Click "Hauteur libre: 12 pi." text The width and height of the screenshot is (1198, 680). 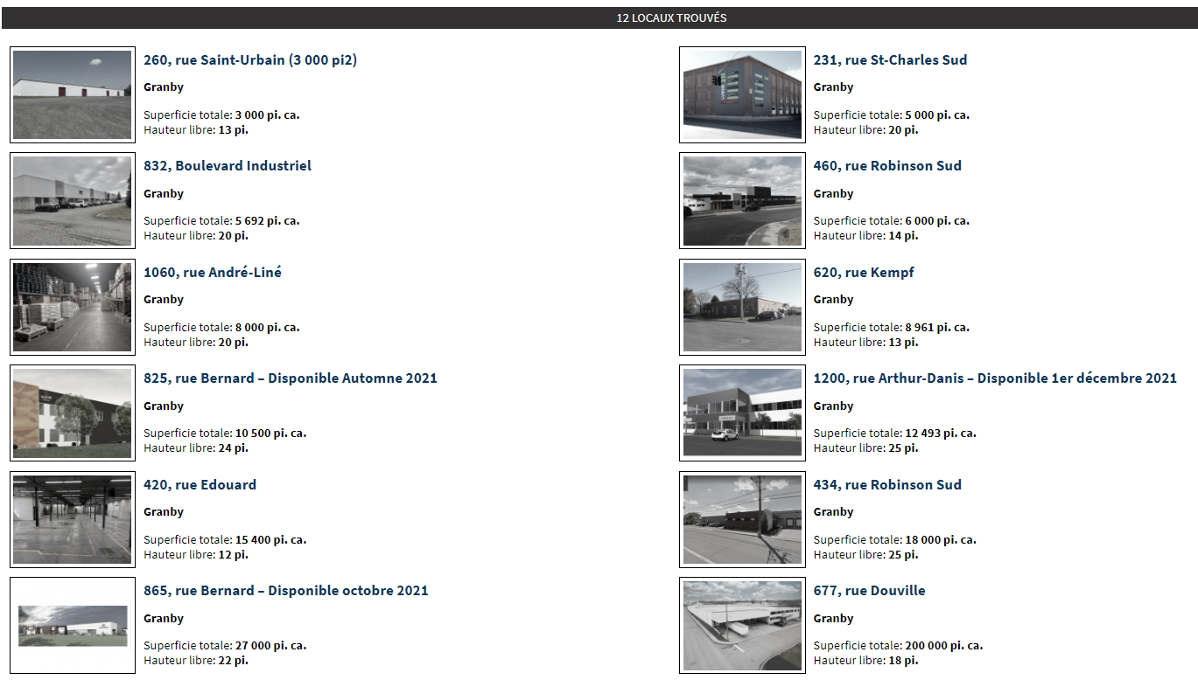(x=196, y=555)
